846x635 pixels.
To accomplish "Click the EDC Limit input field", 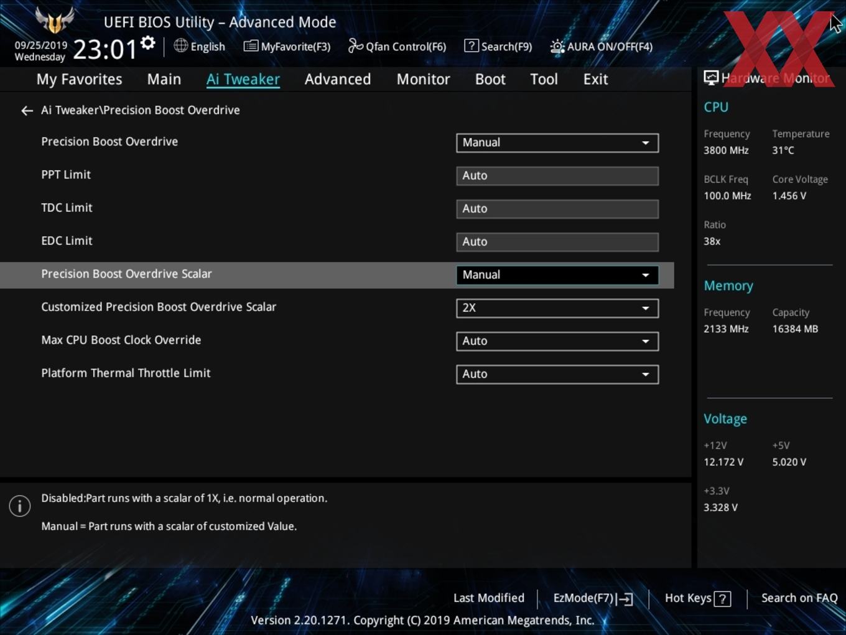I will pos(557,242).
